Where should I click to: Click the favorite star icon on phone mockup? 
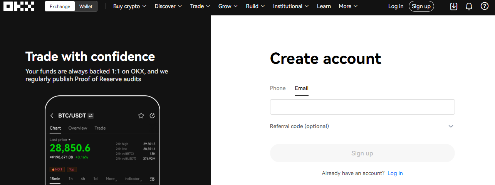(141, 116)
